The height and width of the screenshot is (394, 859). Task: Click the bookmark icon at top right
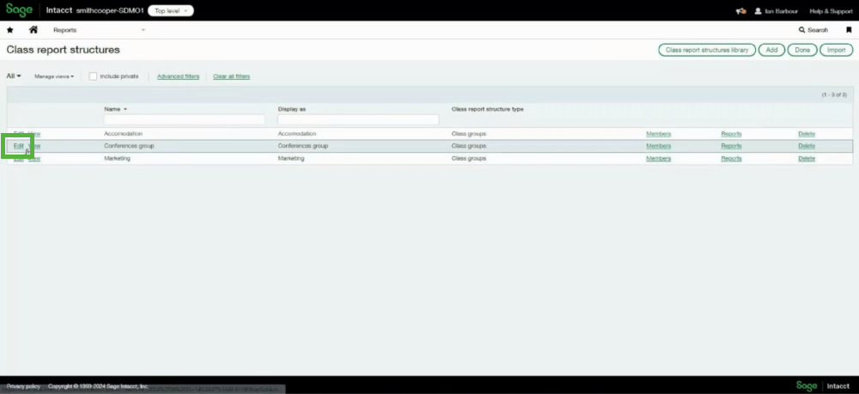(x=849, y=30)
